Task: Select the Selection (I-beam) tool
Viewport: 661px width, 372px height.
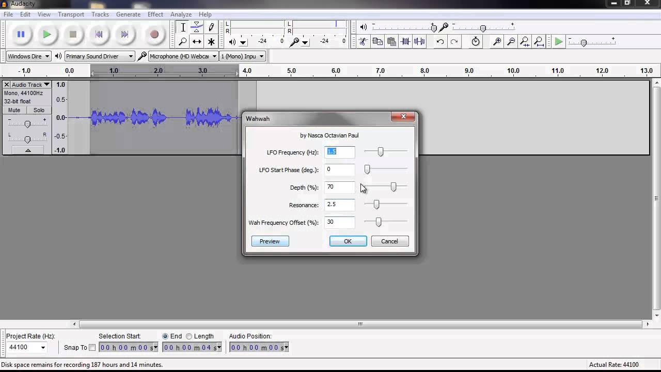Action: [183, 27]
